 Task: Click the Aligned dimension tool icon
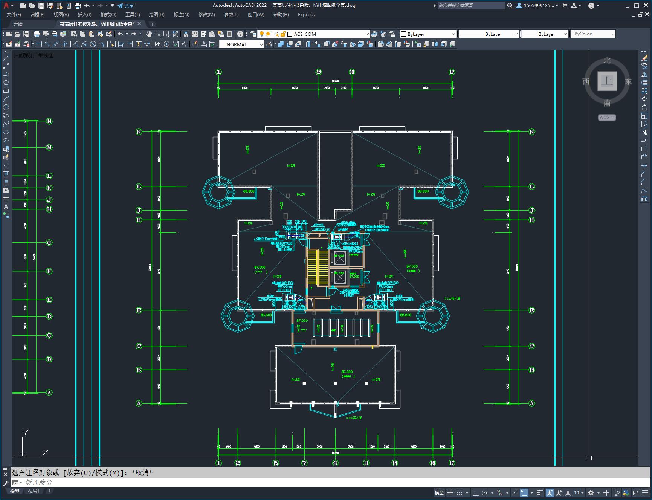(47, 44)
